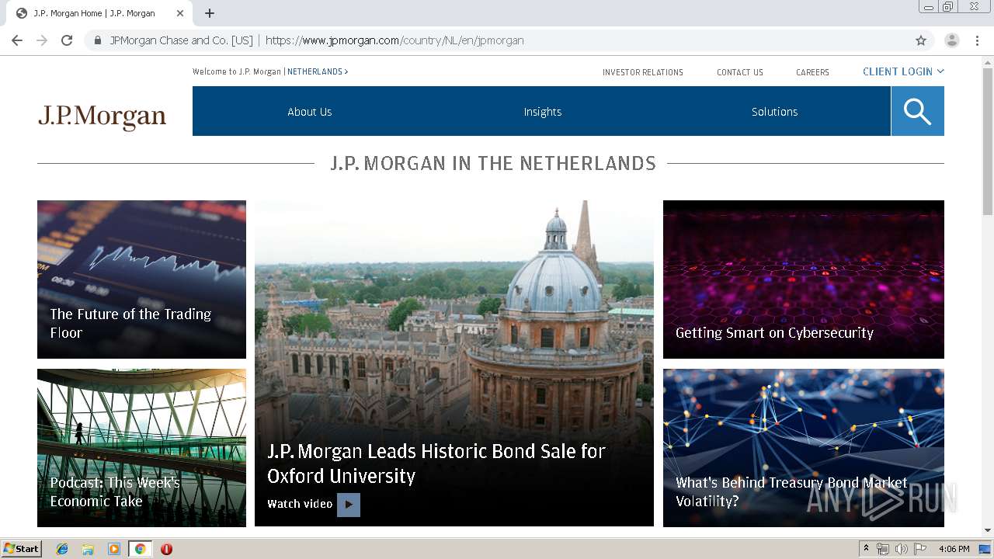Open the Oxford University bond sale headline

click(436, 464)
